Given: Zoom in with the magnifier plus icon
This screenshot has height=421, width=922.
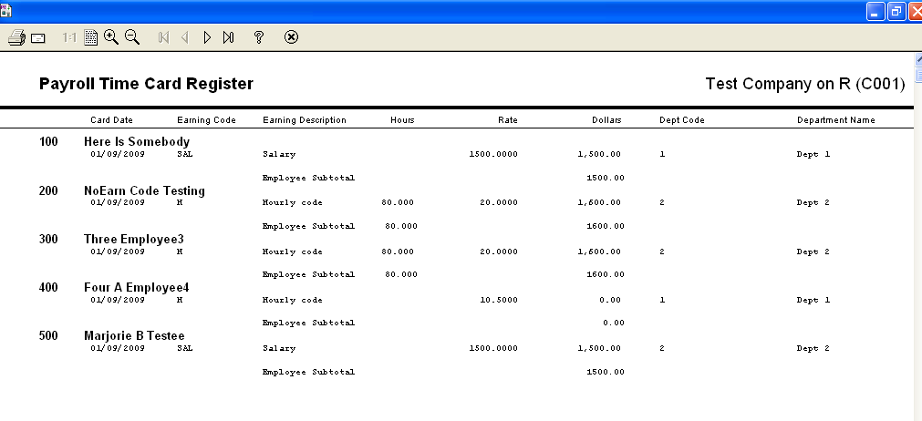Looking at the screenshot, I should (111, 37).
